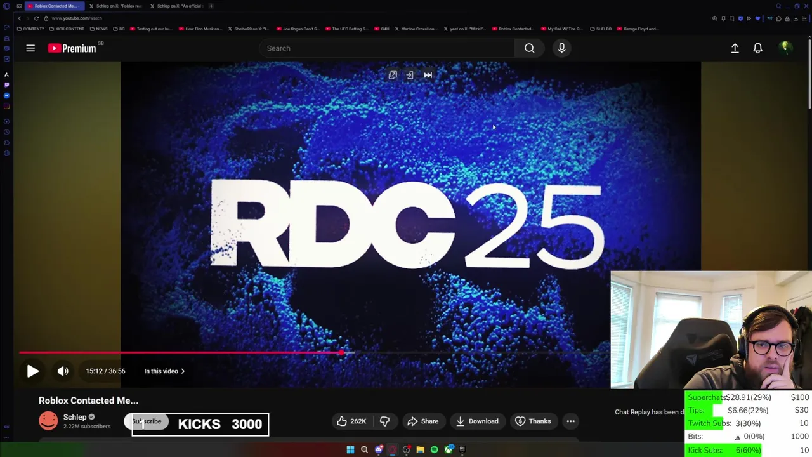
Task: Open the Schlep channel name link
Action: tap(75, 417)
